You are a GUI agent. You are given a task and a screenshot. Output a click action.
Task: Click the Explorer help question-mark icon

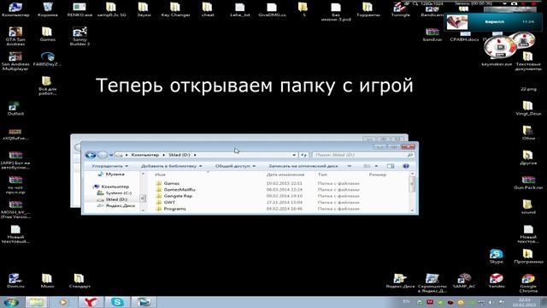point(406,166)
